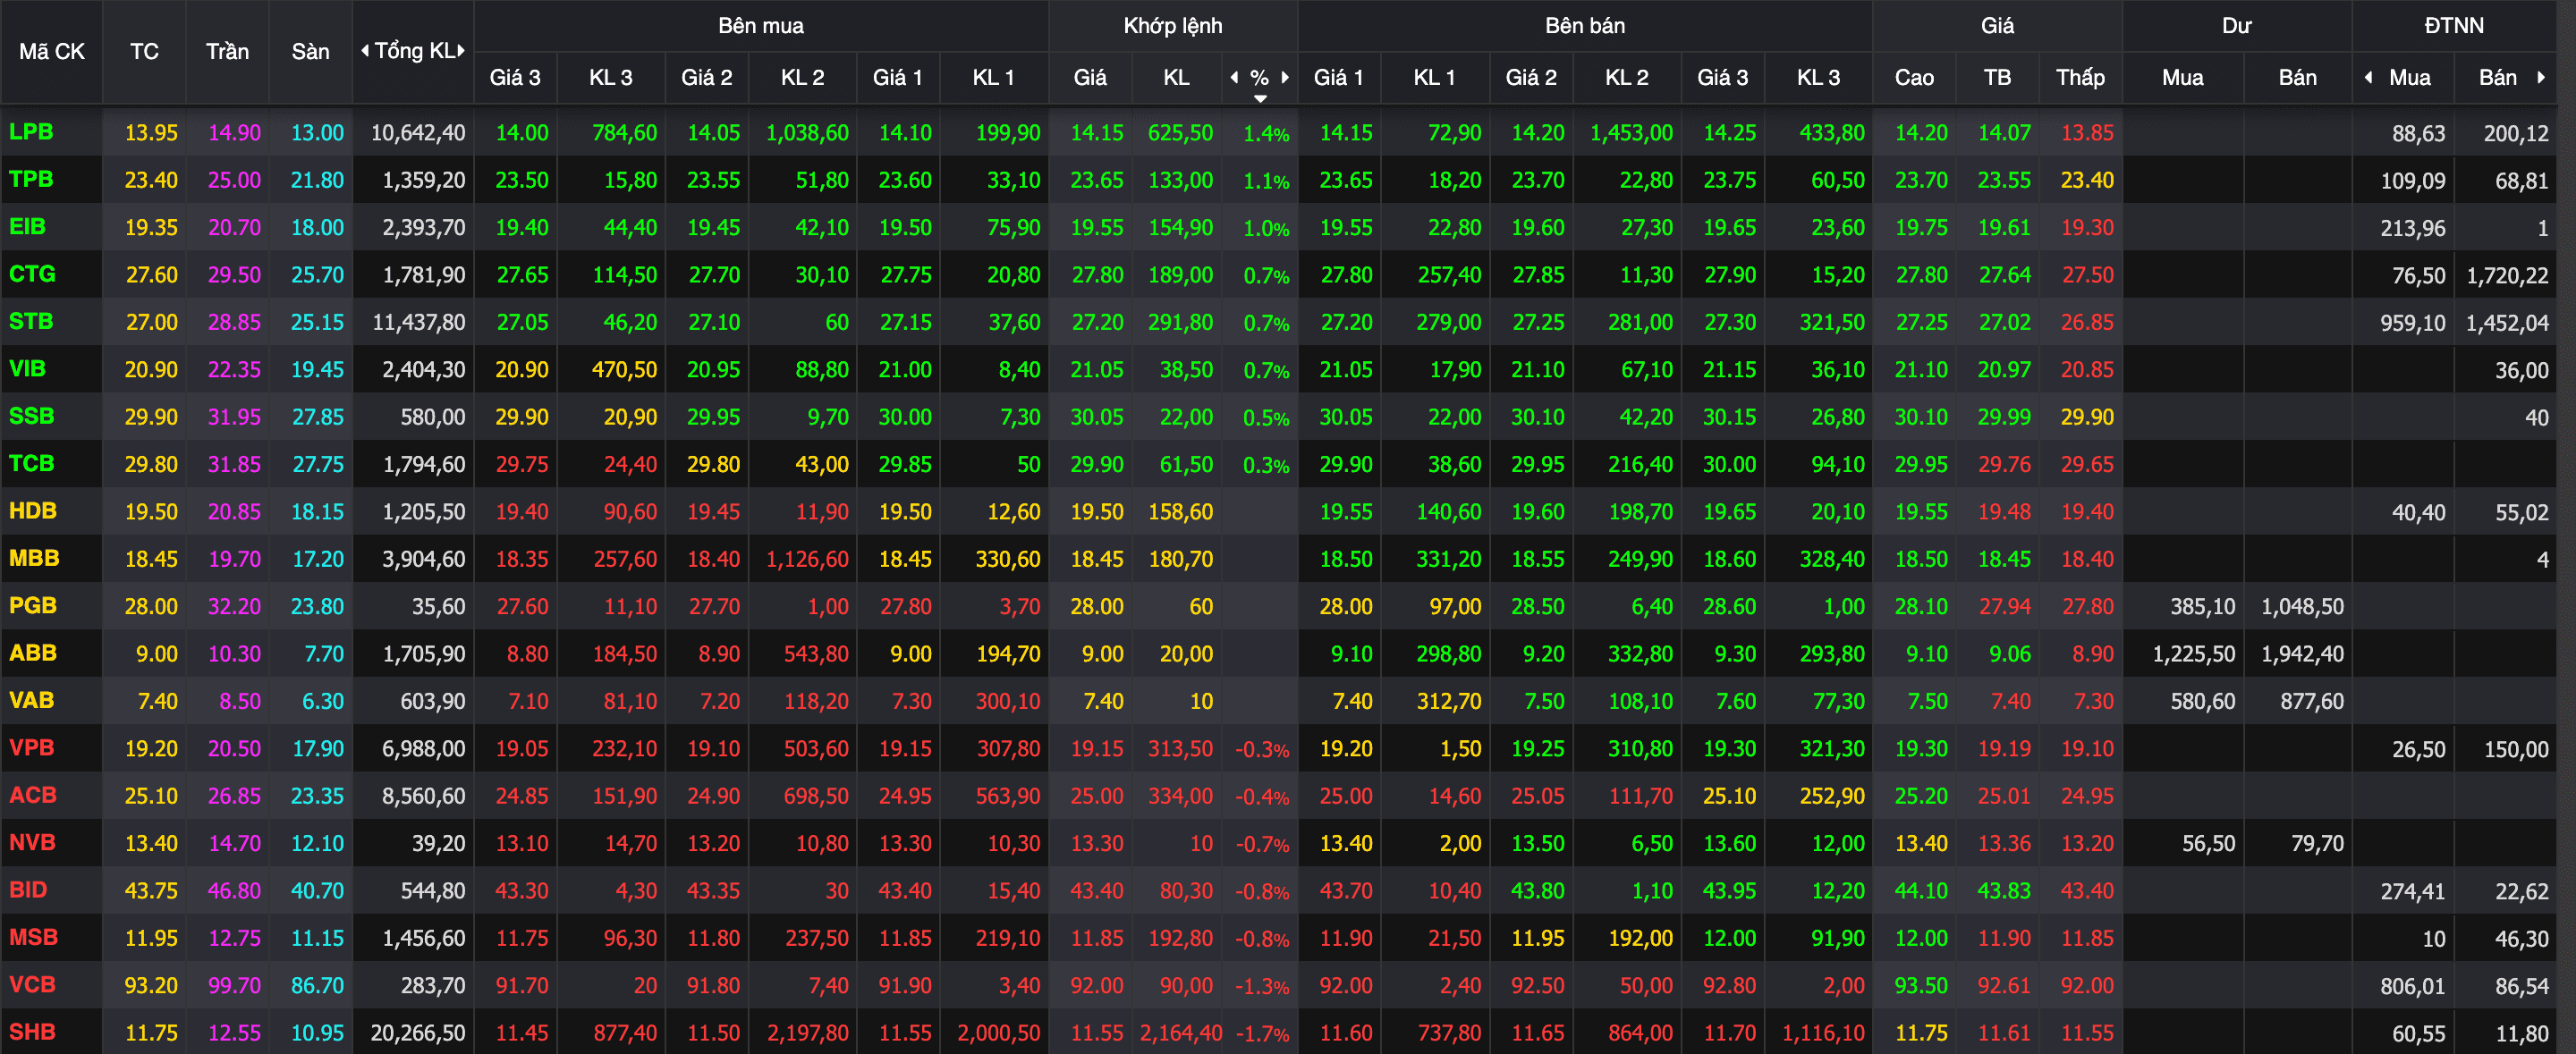Screen dimensions: 2576x1054
Task: Sort by the Mã CK column header
Action: click(x=52, y=51)
